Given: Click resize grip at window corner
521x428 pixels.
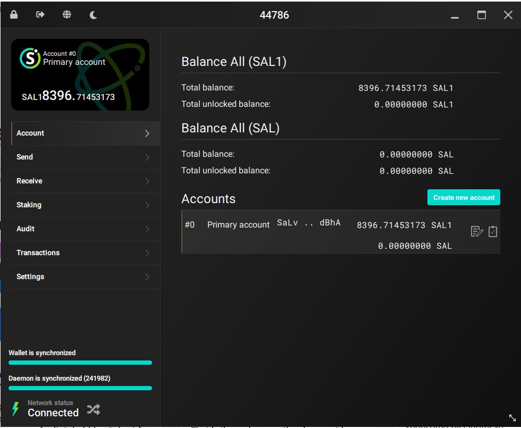Looking at the screenshot, I should click(x=512, y=418).
